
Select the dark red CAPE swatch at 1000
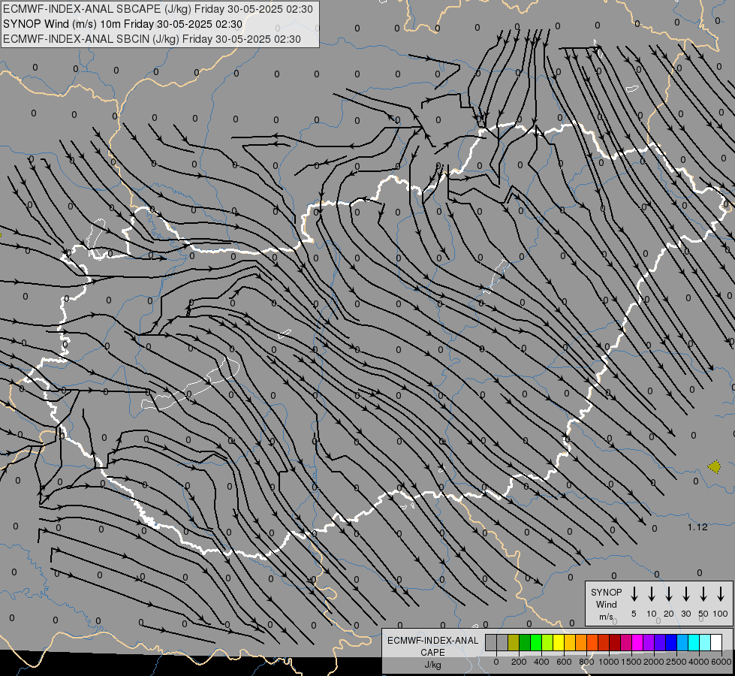[x=615, y=643]
